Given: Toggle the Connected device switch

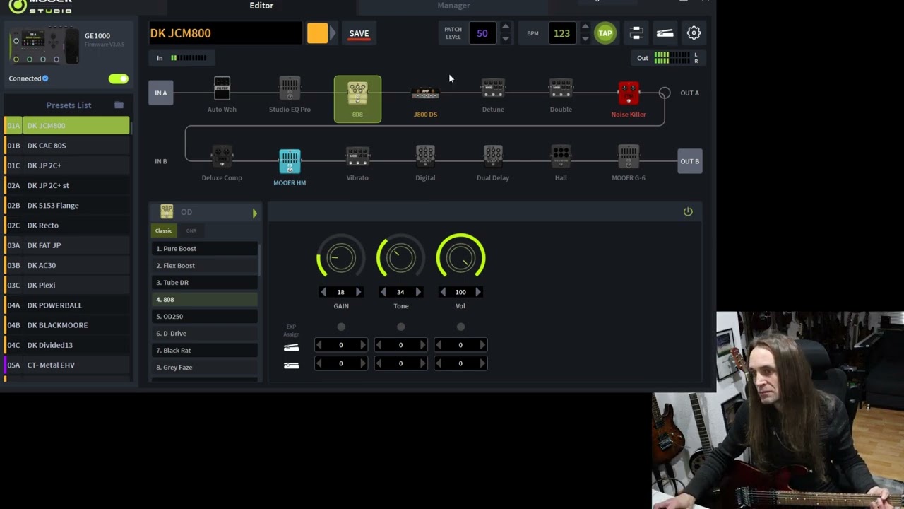Looking at the screenshot, I should (118, 78).
